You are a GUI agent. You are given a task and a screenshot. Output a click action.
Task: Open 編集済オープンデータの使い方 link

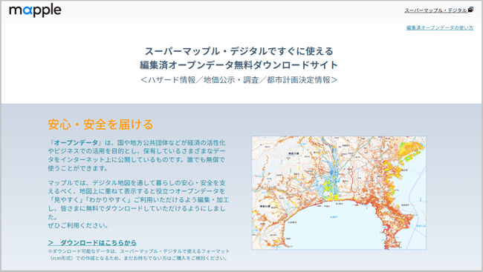(440, 27)
